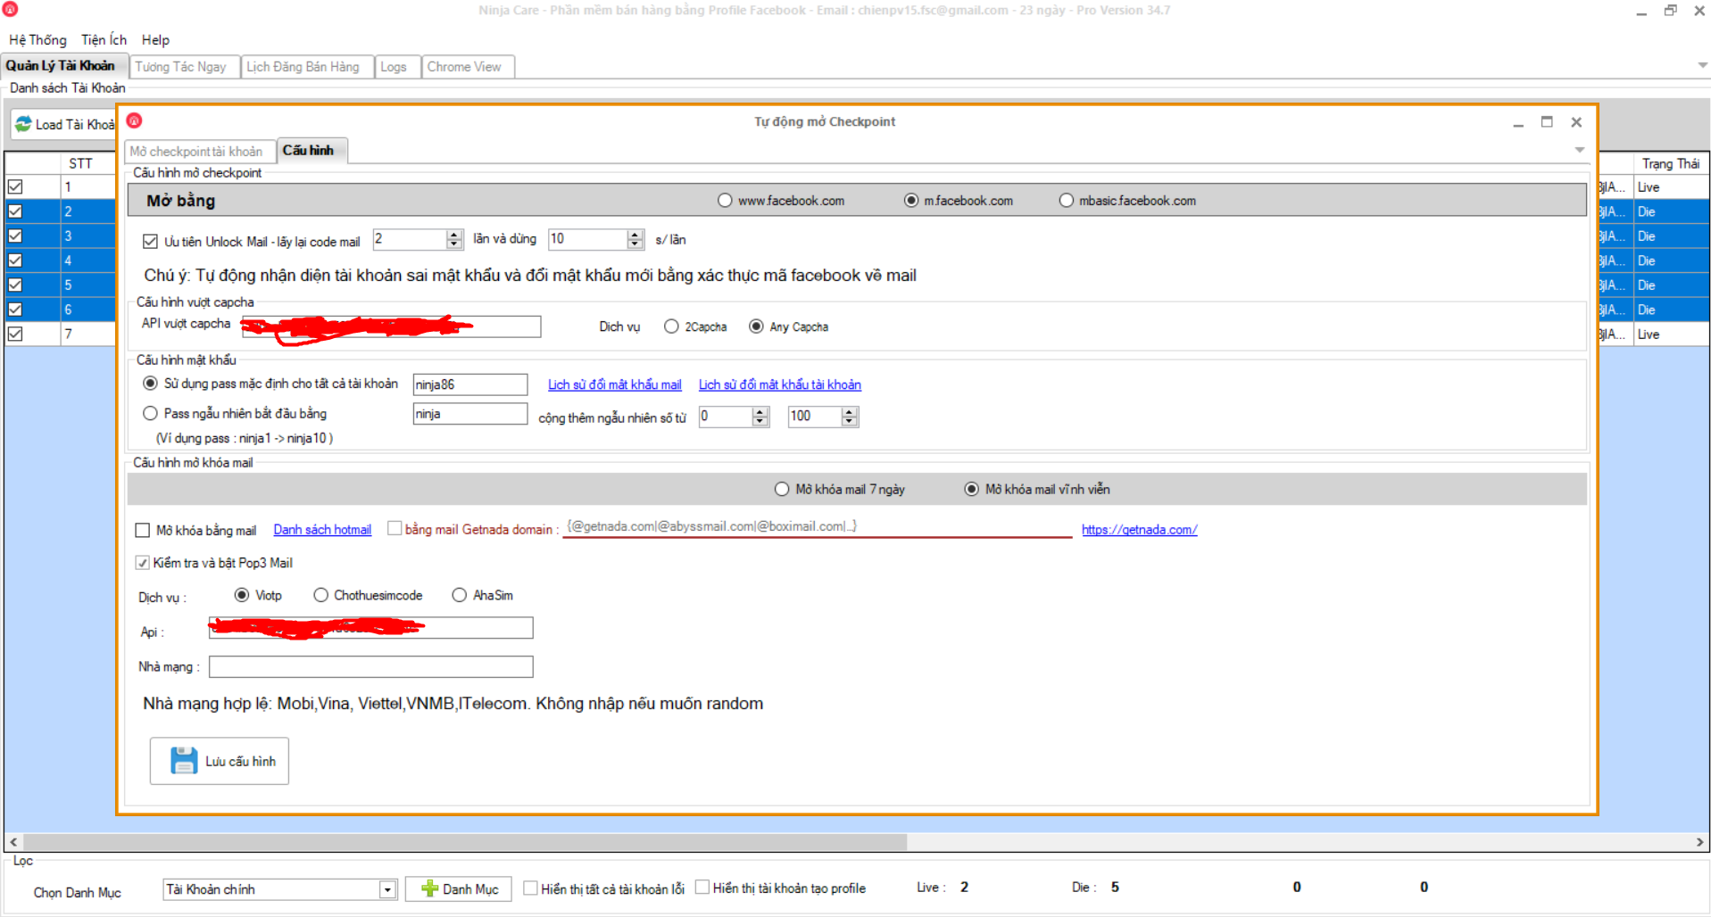This screenshot has height=917, width=1711.
Task: Expand tab overflow arrow in Checkpoint dialog
Action: pyautogui.click(x=1580, y=150)
